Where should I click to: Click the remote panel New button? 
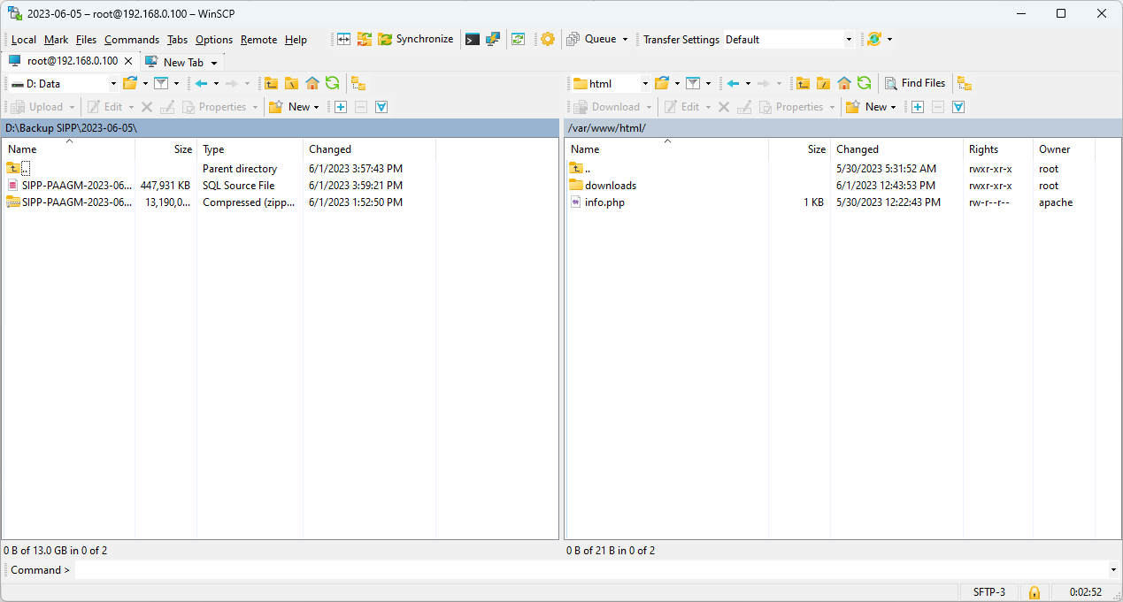click(x=871, y=107)
